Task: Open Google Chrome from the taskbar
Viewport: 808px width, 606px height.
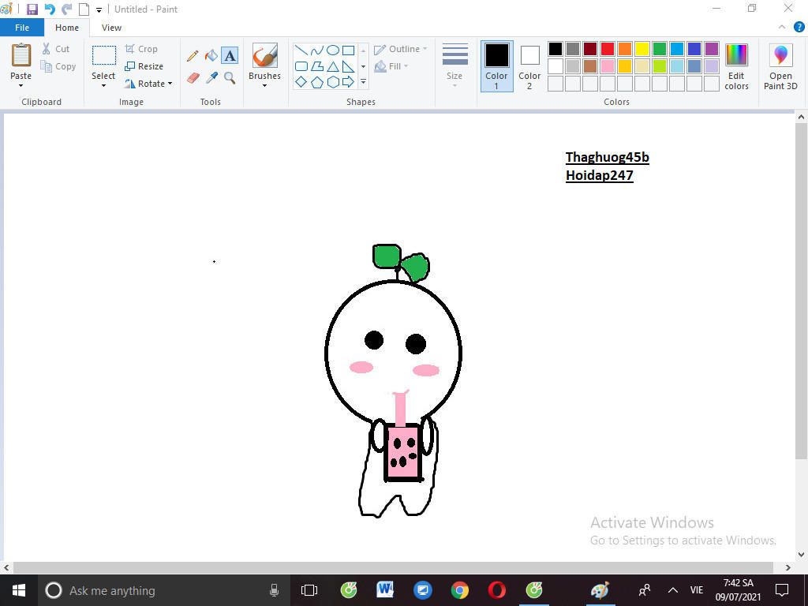Action: point(460,590)
